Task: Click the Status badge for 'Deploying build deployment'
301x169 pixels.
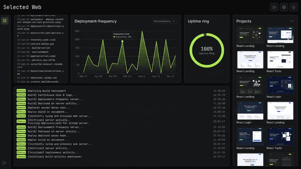Action: click(21, 91)
